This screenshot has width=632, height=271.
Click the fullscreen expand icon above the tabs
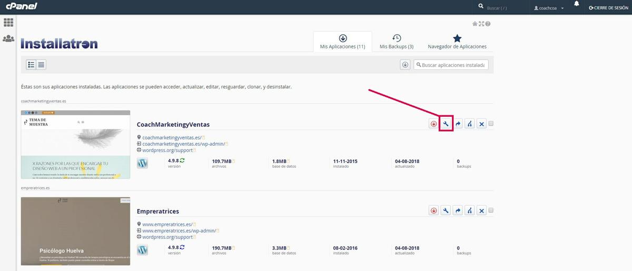pos(481,24)
